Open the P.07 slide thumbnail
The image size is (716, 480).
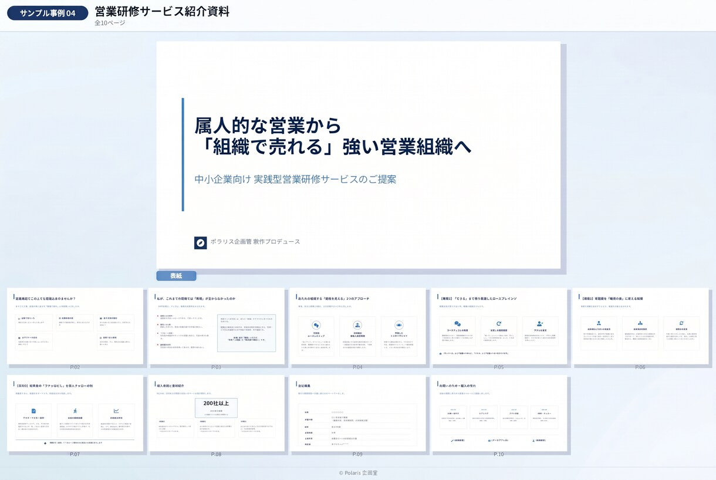tap(75, 413)
